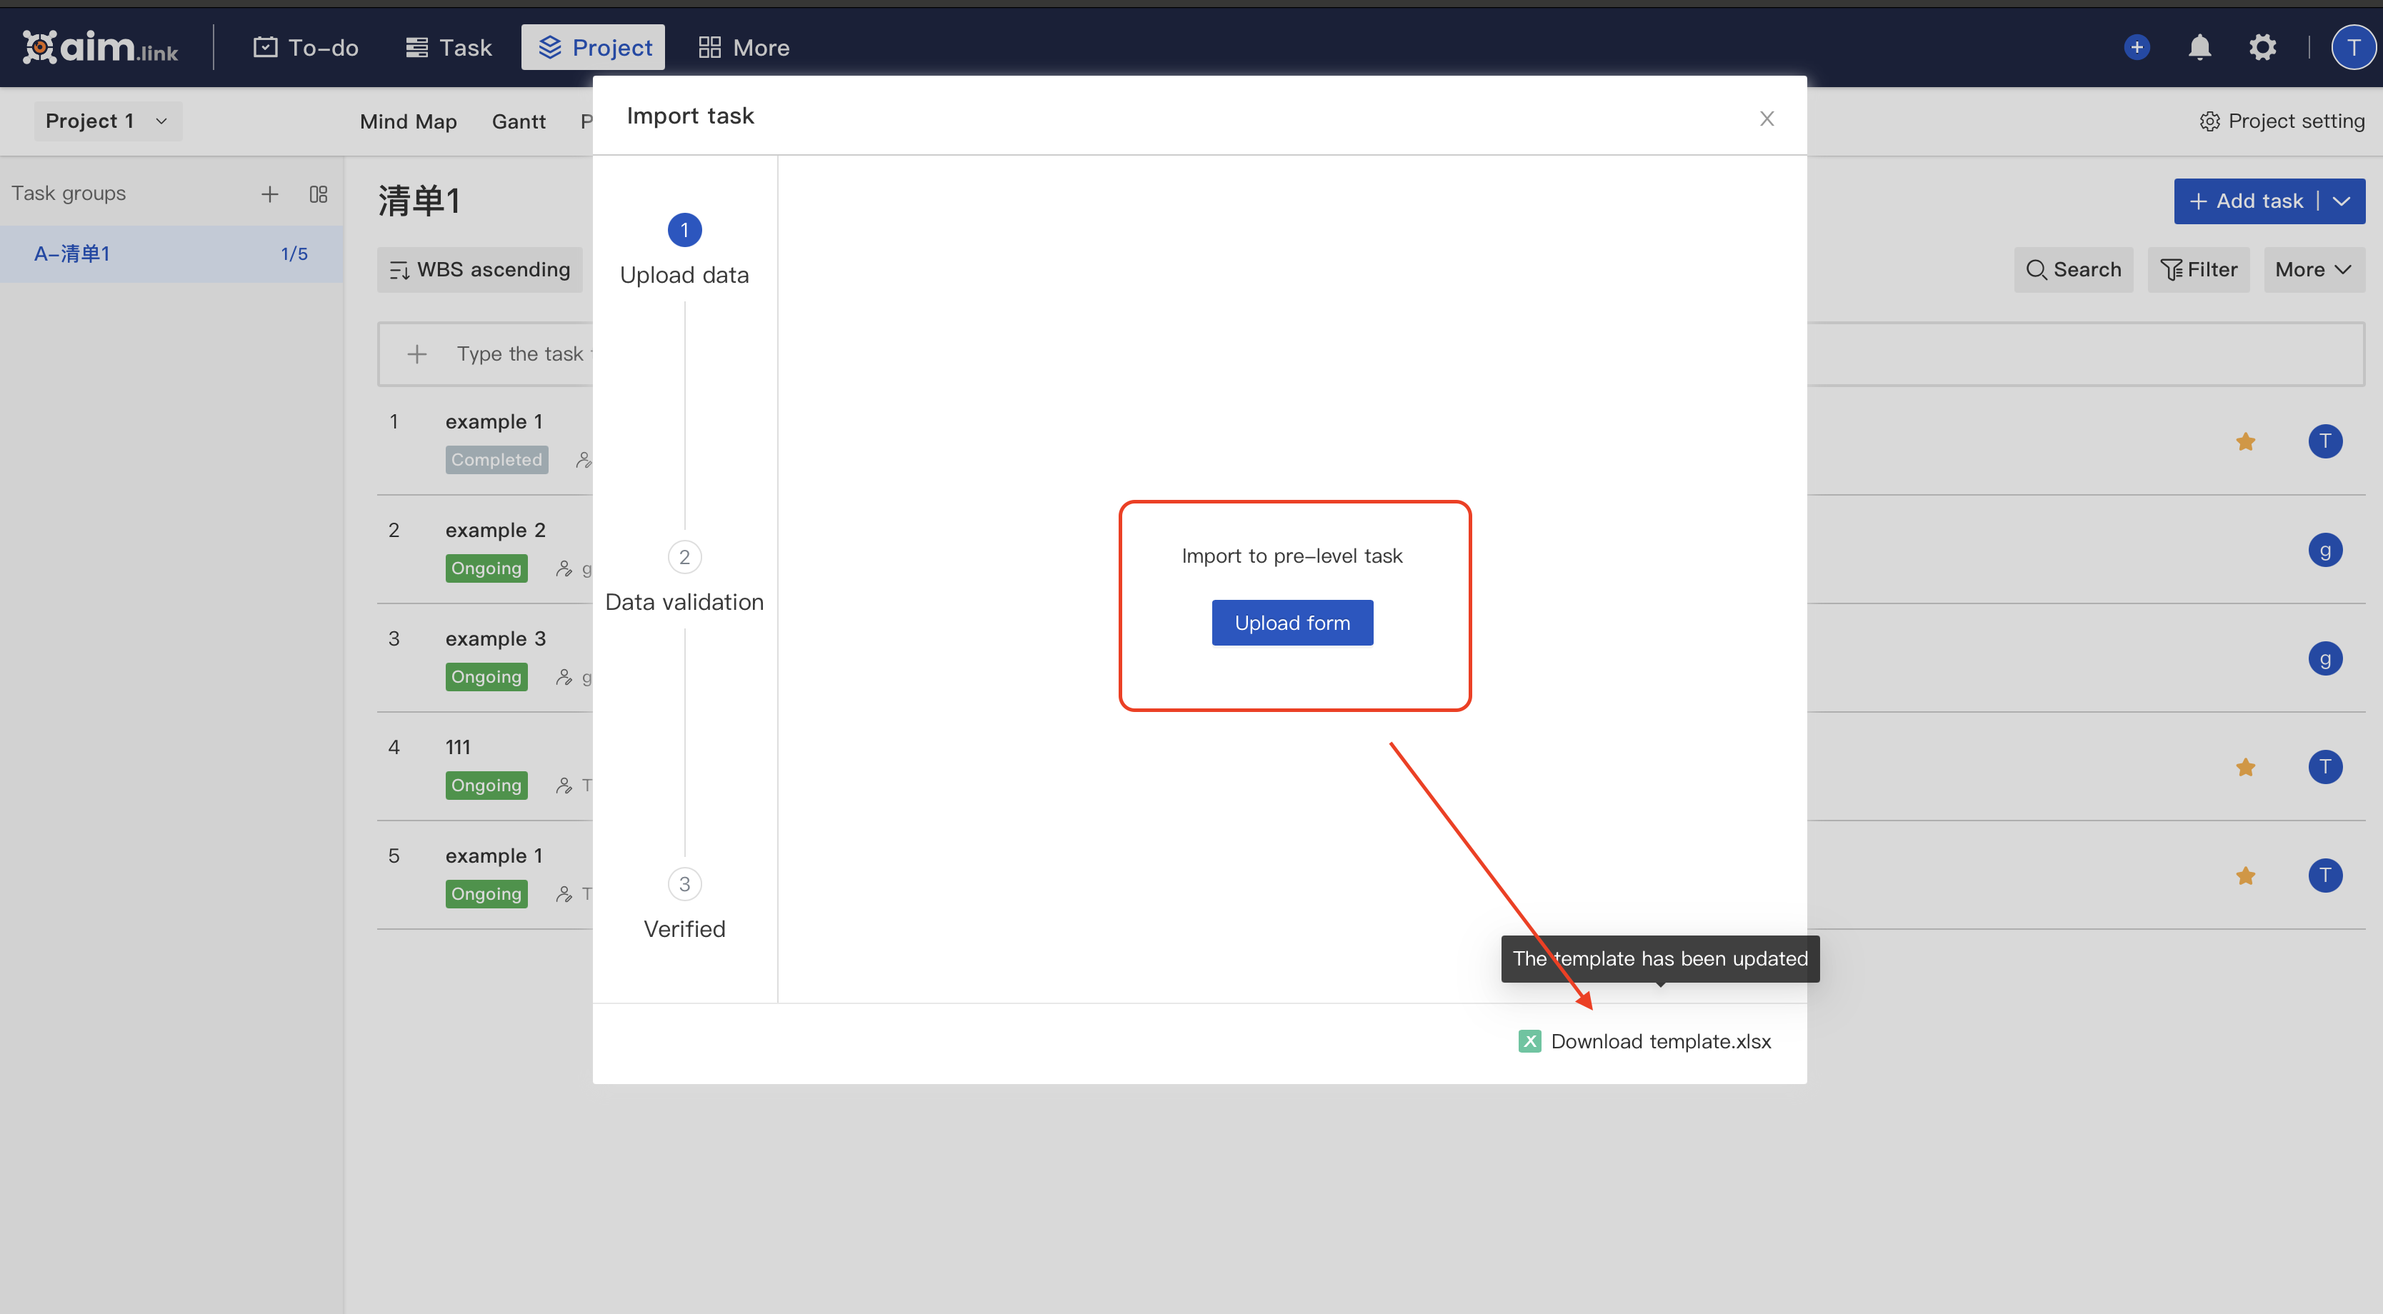Open Search in the task list
This screenshot has height=1314, width=2383.
coord(2073,269)
